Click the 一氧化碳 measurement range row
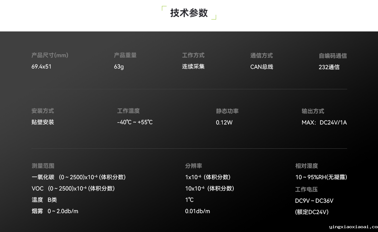Screen dimensions: 378x232 pyautogui.click(x=78, y=177)
